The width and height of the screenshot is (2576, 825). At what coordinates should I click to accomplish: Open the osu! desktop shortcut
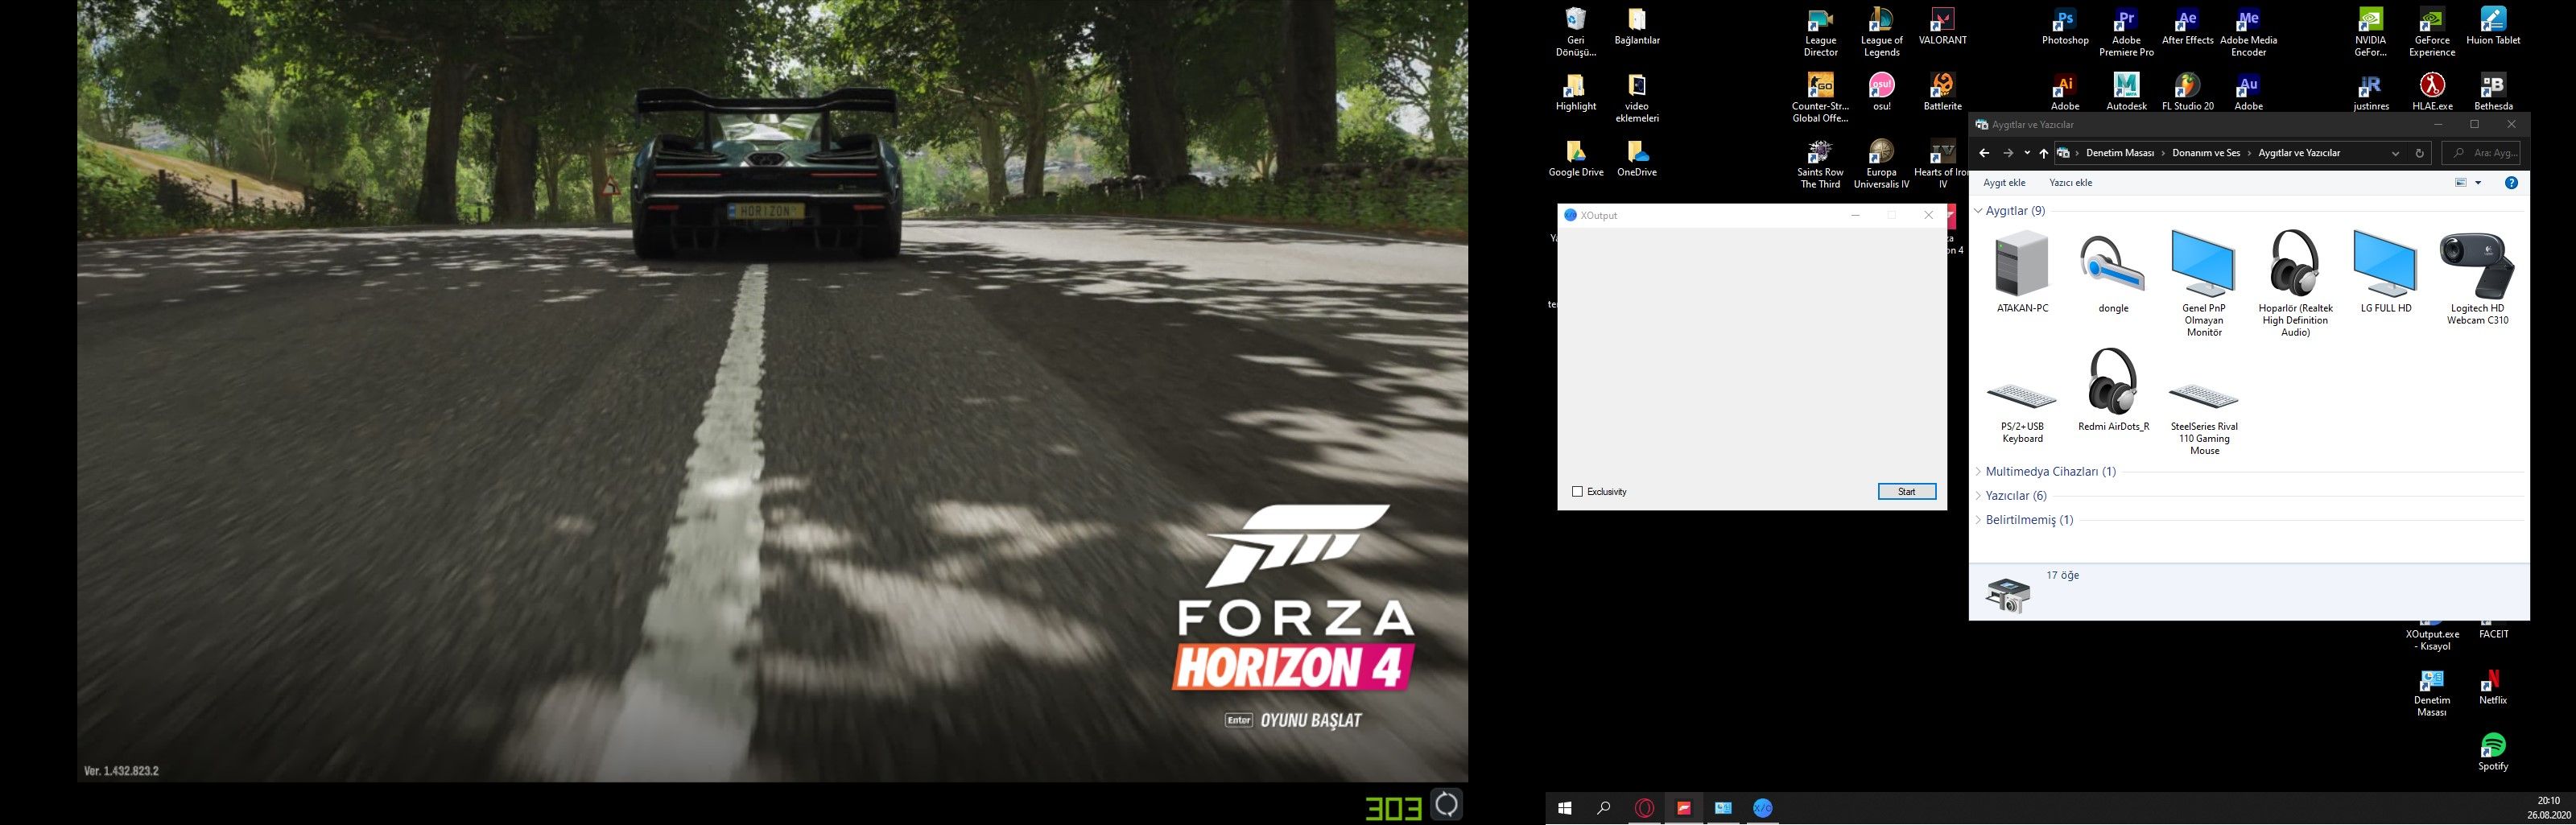1881,92
